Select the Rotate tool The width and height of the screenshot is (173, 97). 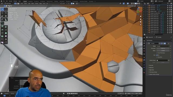(6, 13)
